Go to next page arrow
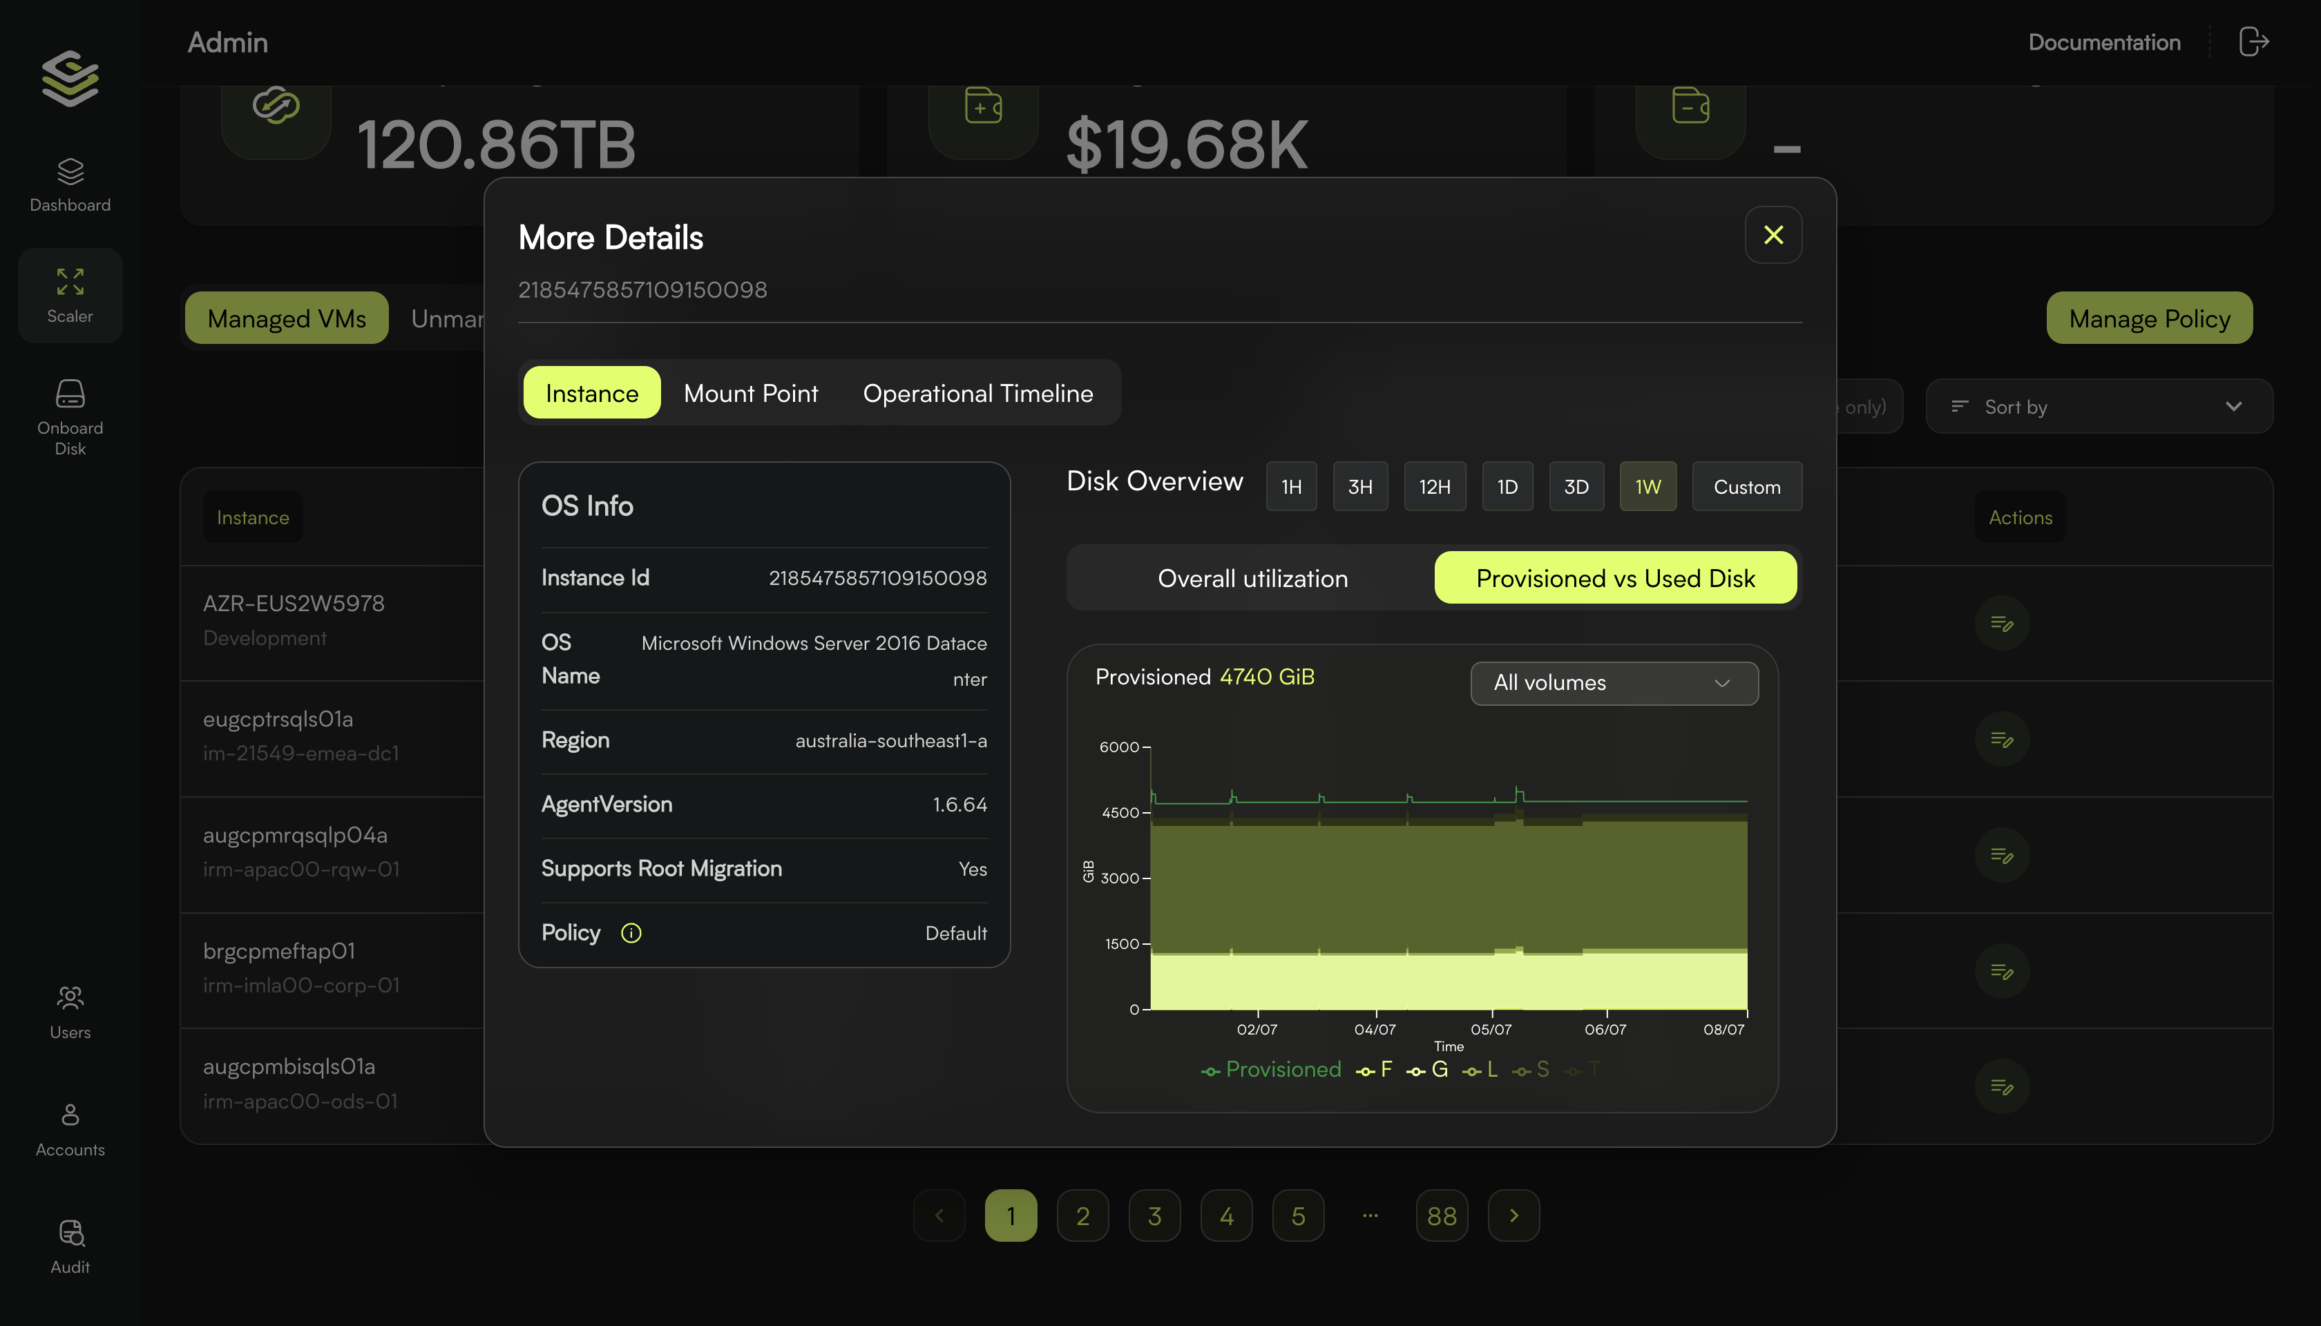This screenshot has width=2321, height=1326. click(1514, 1215)
